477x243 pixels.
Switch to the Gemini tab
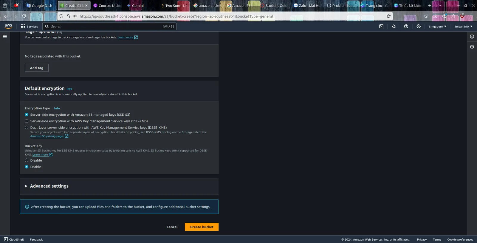(140, 5)
